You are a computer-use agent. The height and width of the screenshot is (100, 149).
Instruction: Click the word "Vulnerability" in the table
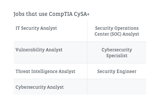point(30,50)
